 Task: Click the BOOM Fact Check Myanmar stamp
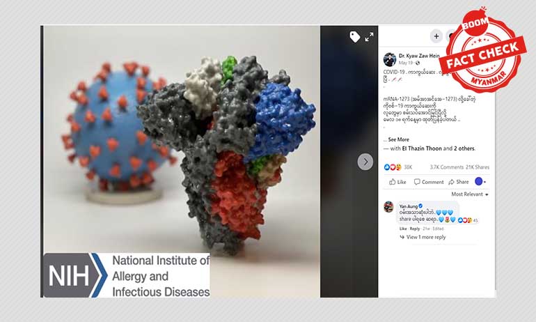482,49
